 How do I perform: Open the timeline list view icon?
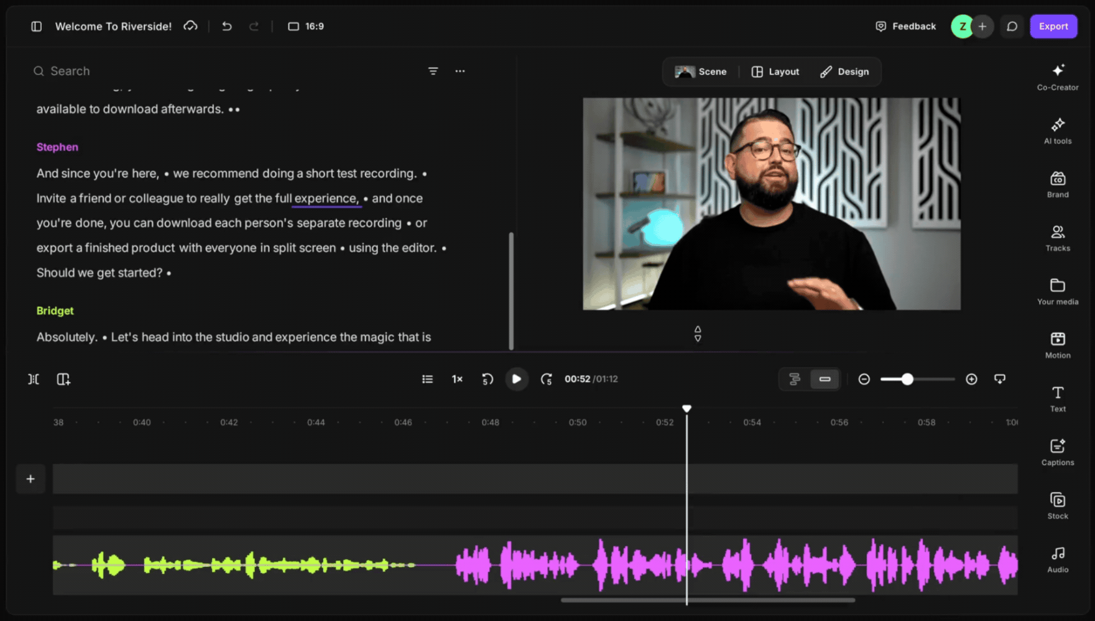(x=427, y=379)
